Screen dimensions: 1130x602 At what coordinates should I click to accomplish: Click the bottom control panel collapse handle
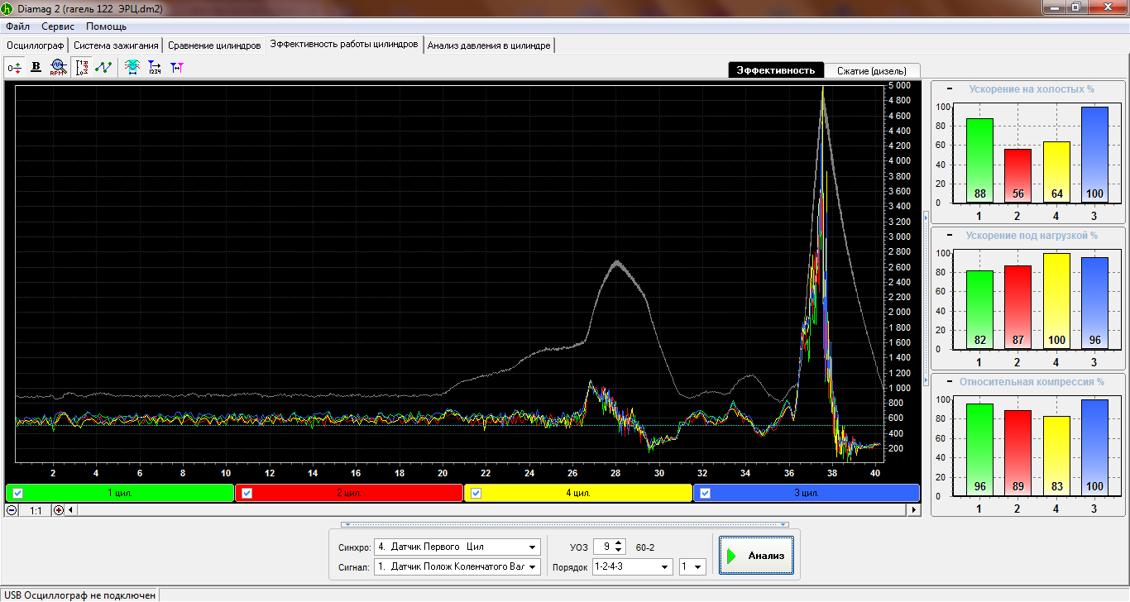pyautogui.click(x=566, y=524)
